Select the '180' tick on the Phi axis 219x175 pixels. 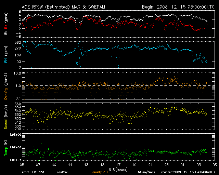18,55
